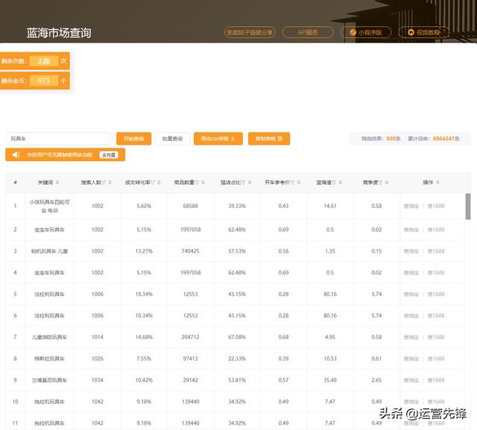Click the 去充值 recharge button
Viewport: 477px width, 430px height.
point(109,155)
